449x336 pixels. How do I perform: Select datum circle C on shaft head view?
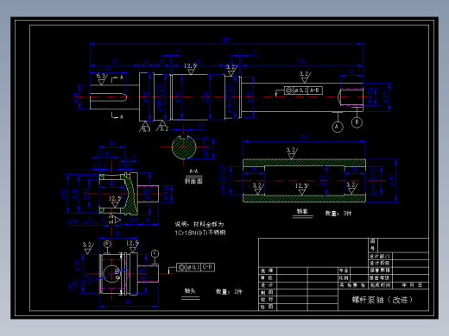click(x=155, y=253)
